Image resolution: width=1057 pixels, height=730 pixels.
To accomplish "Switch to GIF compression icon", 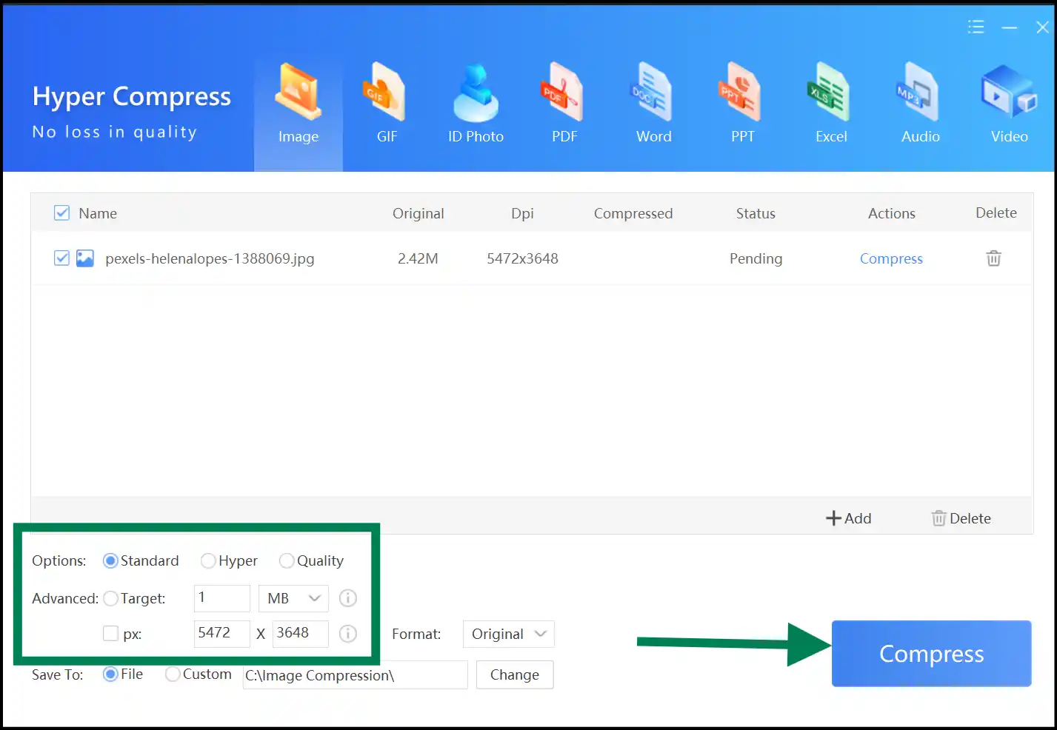I will [x=386, y=92].
